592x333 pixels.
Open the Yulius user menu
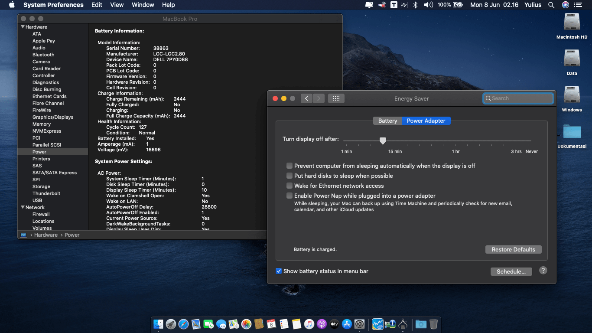coord(533,5)
